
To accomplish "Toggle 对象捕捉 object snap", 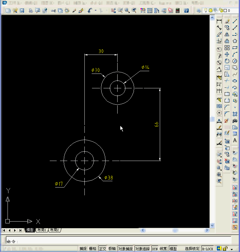I will [x=125, y=249].
